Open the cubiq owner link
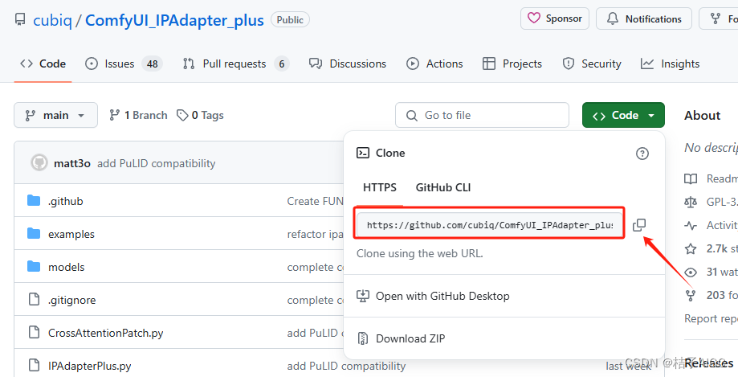Image resolution: width=738 pixels, height=377 pixels. click(52, 20)
